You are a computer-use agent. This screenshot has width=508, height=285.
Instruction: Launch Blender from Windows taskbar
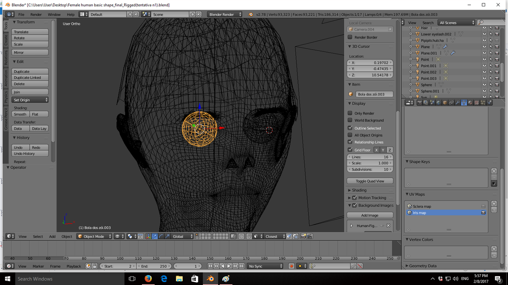[210, 279]
